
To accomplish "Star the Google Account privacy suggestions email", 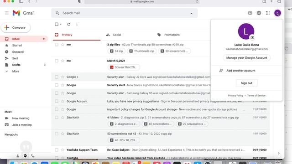I will (63, 101).
